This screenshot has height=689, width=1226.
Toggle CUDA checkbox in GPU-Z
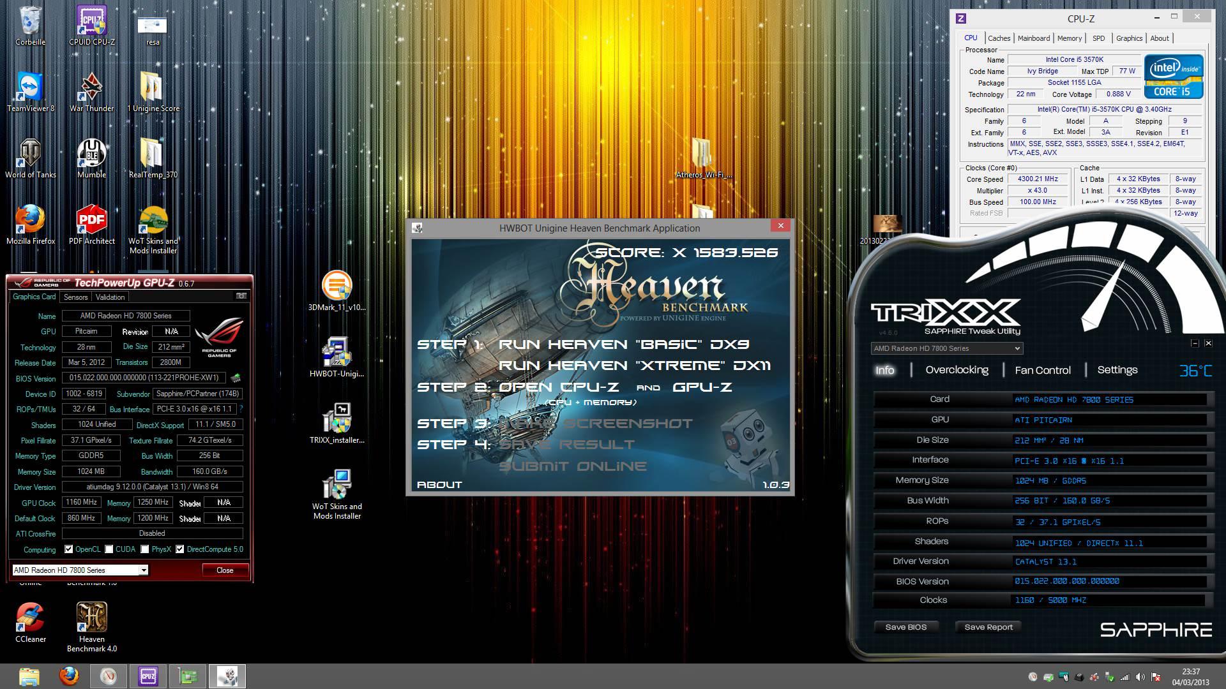point(109,549)
